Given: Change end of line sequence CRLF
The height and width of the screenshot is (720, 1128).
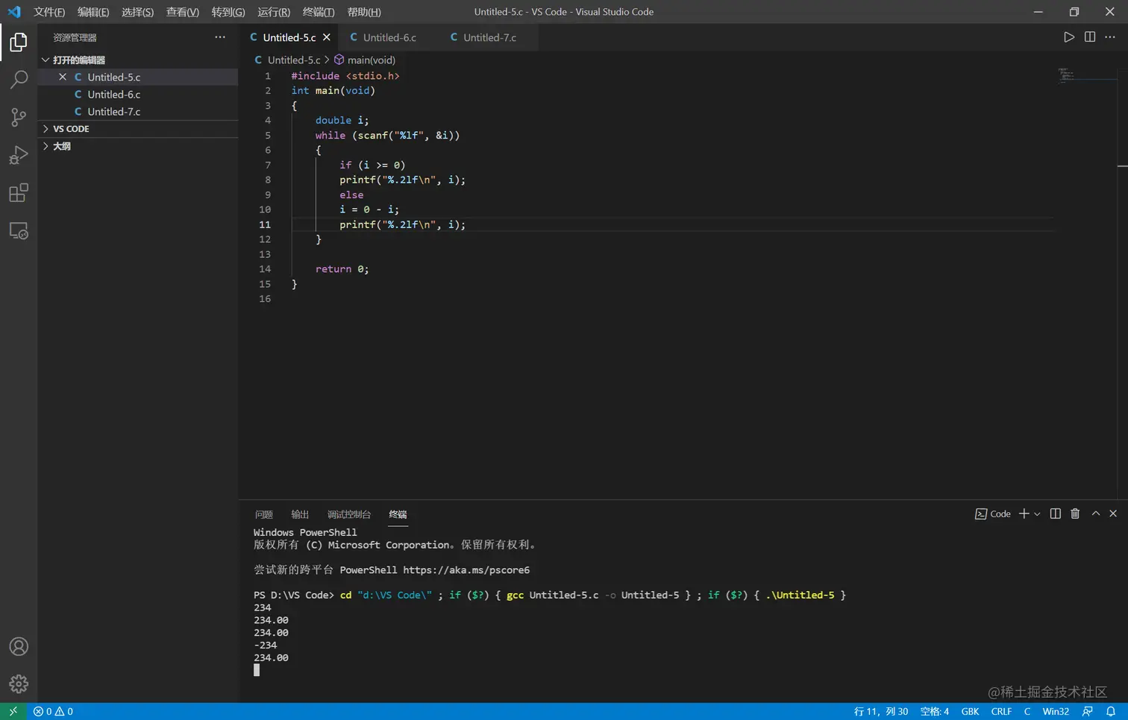Looking at the screenshot, I should coord(1002,711).
